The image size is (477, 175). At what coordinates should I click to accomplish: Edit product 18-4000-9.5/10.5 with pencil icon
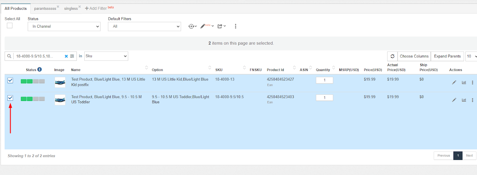pyautogui.click(x=454, y=100)
